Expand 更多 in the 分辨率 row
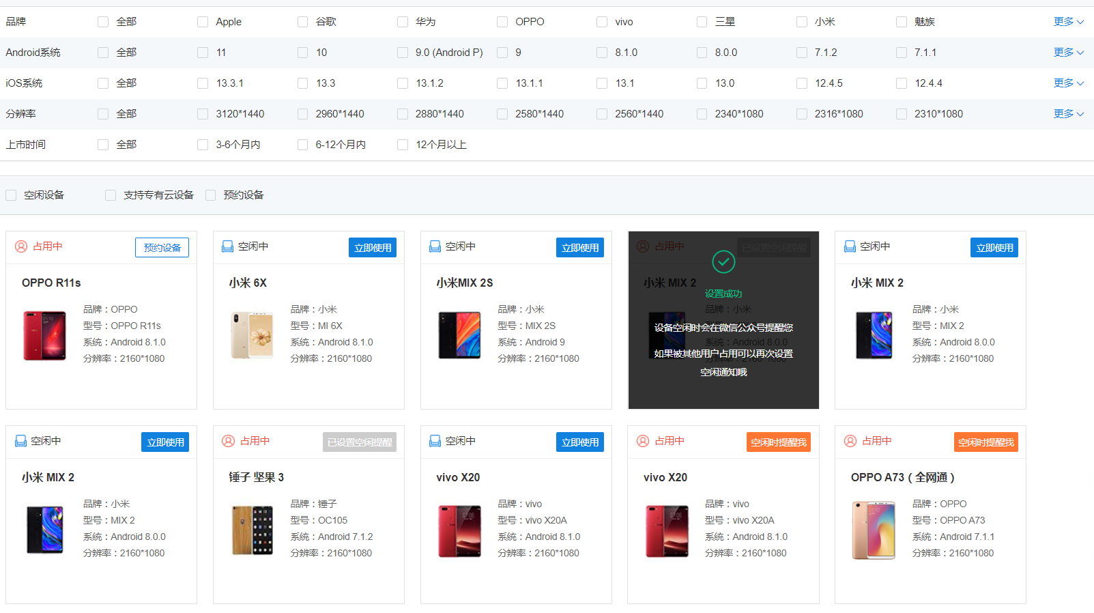1094x613 pixels. click(x=1068, y=114)
